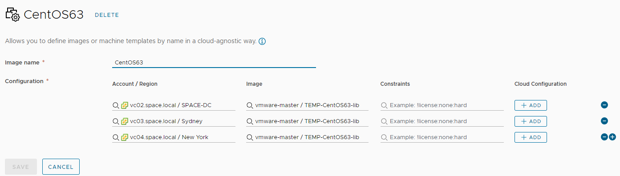Add cloud configuration for New York row
This screenshot has height=176, width=620.
531,137
